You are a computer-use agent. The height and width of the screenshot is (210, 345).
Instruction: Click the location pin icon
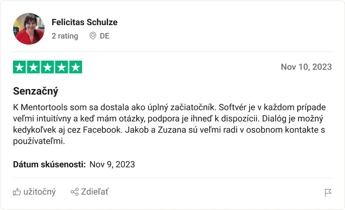tap(92, 36)
